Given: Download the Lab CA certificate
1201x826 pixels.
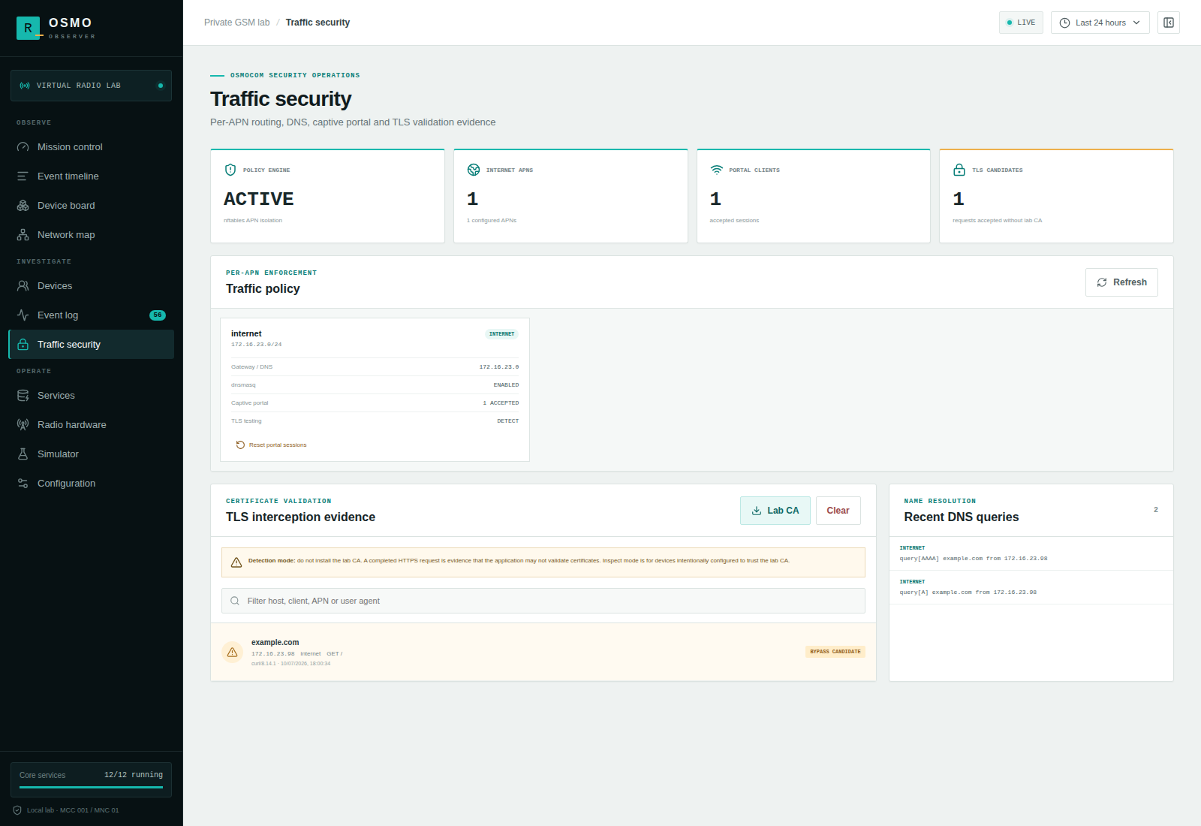Looking at the screenshot, I should click(x=775, y=511).
